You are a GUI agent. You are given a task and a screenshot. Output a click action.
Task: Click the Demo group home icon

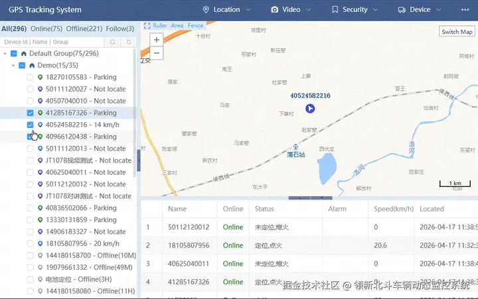coord(32,66)
